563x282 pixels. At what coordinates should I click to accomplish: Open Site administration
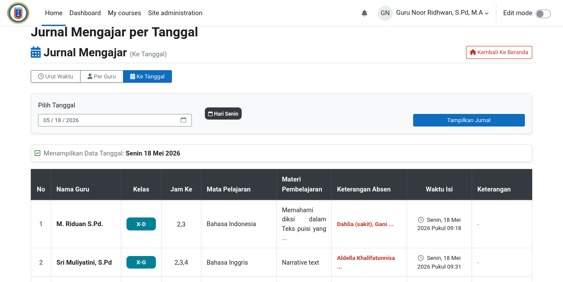tap(175, 13)
